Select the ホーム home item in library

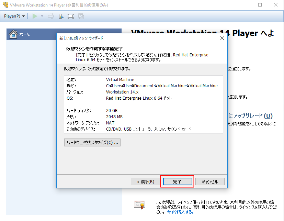[x=64, y=34]
